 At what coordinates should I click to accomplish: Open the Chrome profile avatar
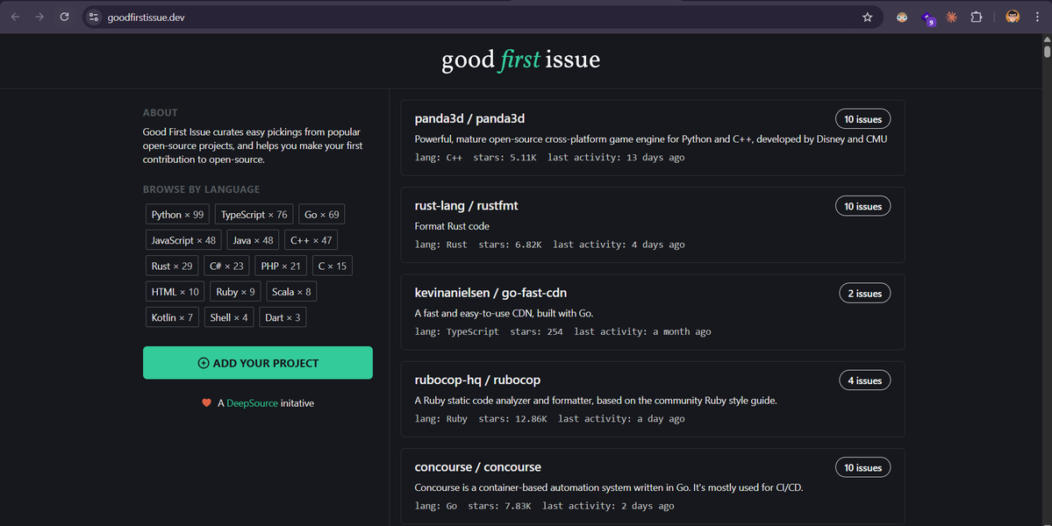point(1013,17)
